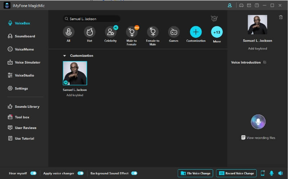The image size is (288, 179).
Task: Choose the Male to Female category
Action: click(131, 32)
